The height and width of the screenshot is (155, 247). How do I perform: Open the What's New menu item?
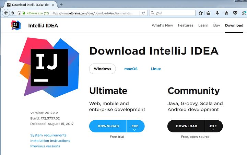pos(162,25)
